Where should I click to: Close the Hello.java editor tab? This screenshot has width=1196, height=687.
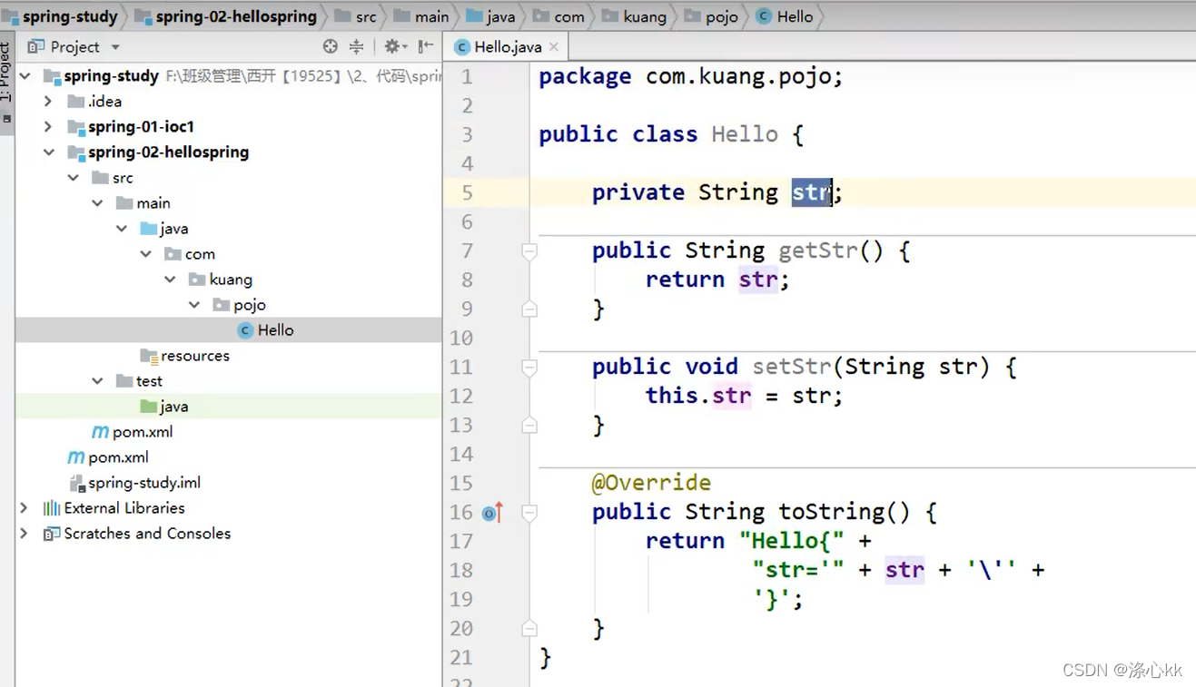click(554, 46)
